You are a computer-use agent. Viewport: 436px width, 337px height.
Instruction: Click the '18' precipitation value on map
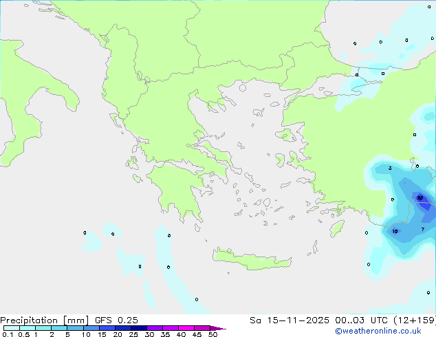coord(395,231)
